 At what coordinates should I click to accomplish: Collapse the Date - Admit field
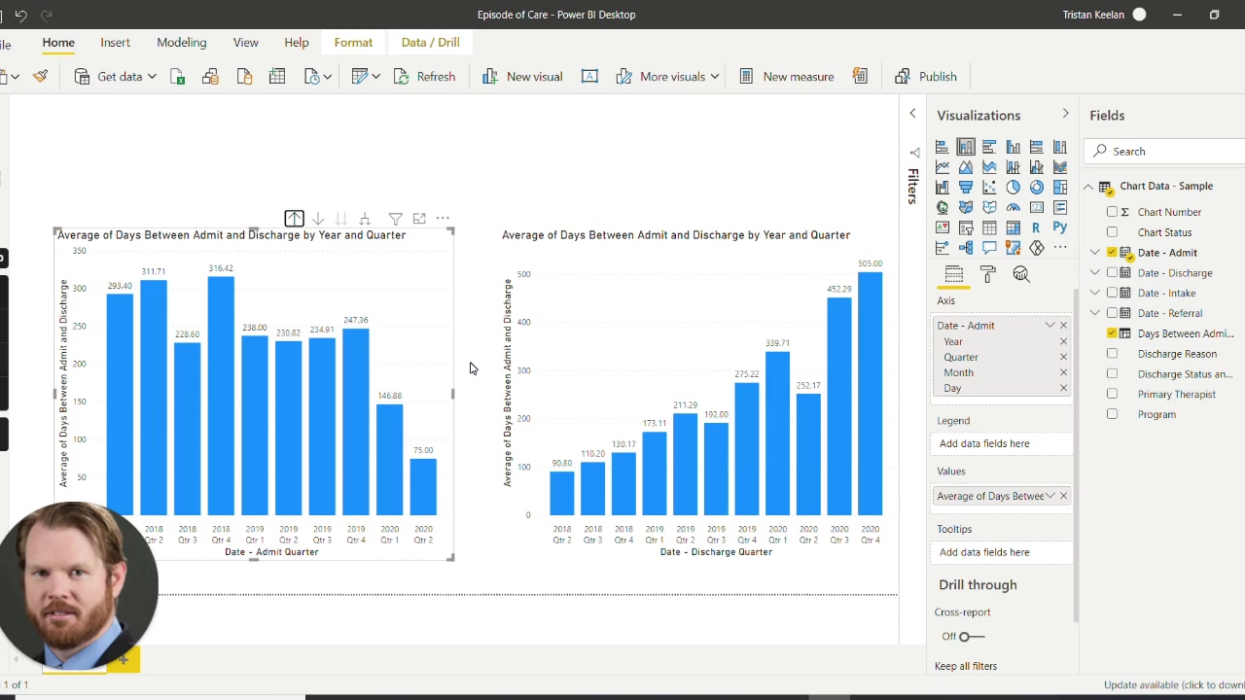(x=1095, y=252)
